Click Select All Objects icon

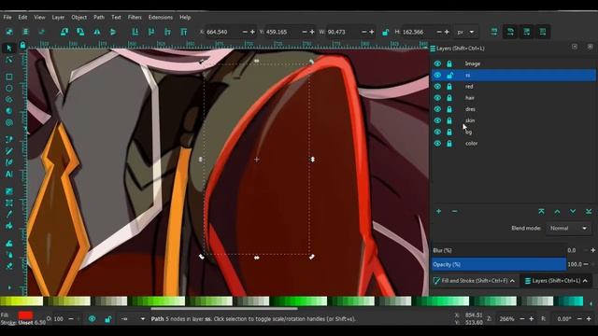[9, 32]
